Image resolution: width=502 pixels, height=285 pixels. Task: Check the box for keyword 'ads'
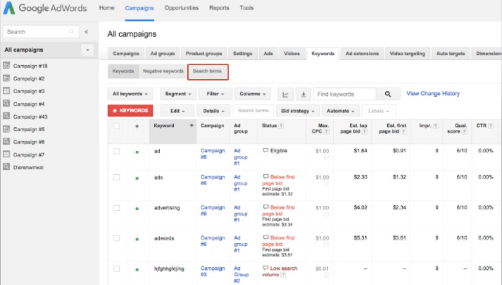pyautogui.click(x=117, y=177)
